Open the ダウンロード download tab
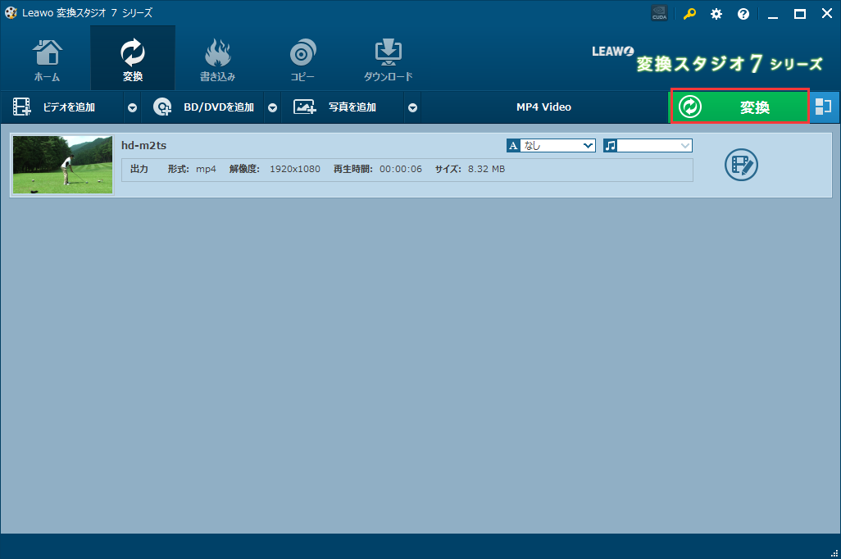This screenshot has height=559, width=841. (388, 60)
